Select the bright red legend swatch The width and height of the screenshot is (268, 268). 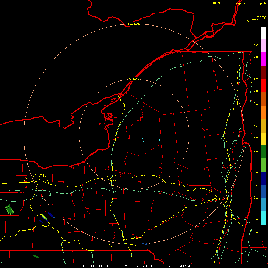pos(263,86)
